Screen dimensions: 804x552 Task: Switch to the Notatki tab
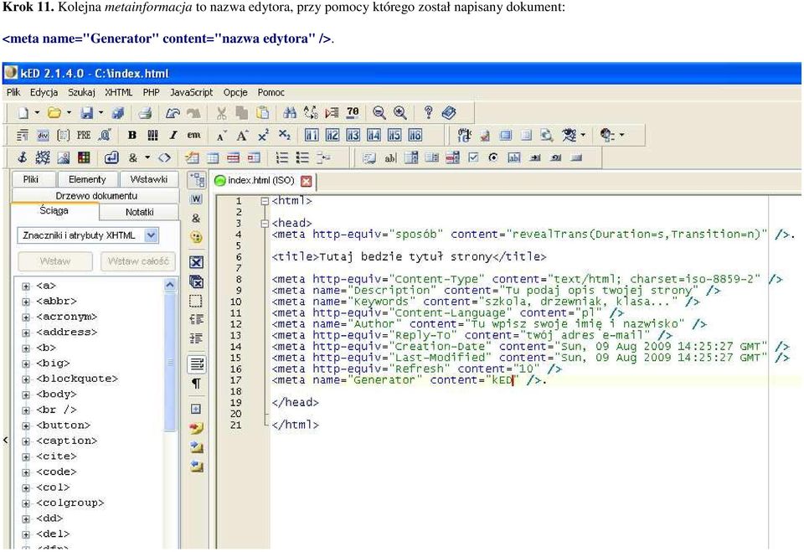tap(140, 212)
